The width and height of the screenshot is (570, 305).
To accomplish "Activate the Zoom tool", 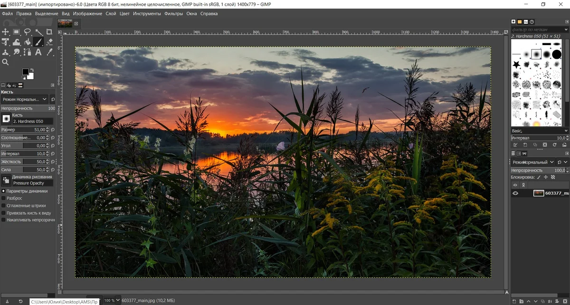I will coord(6,62).
